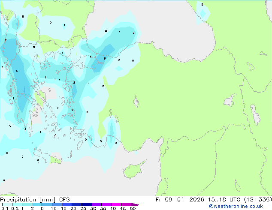Click the legend scale label '0.1'
The width and height of the screenshot is (272, 210).
click(x=5, y=208)
